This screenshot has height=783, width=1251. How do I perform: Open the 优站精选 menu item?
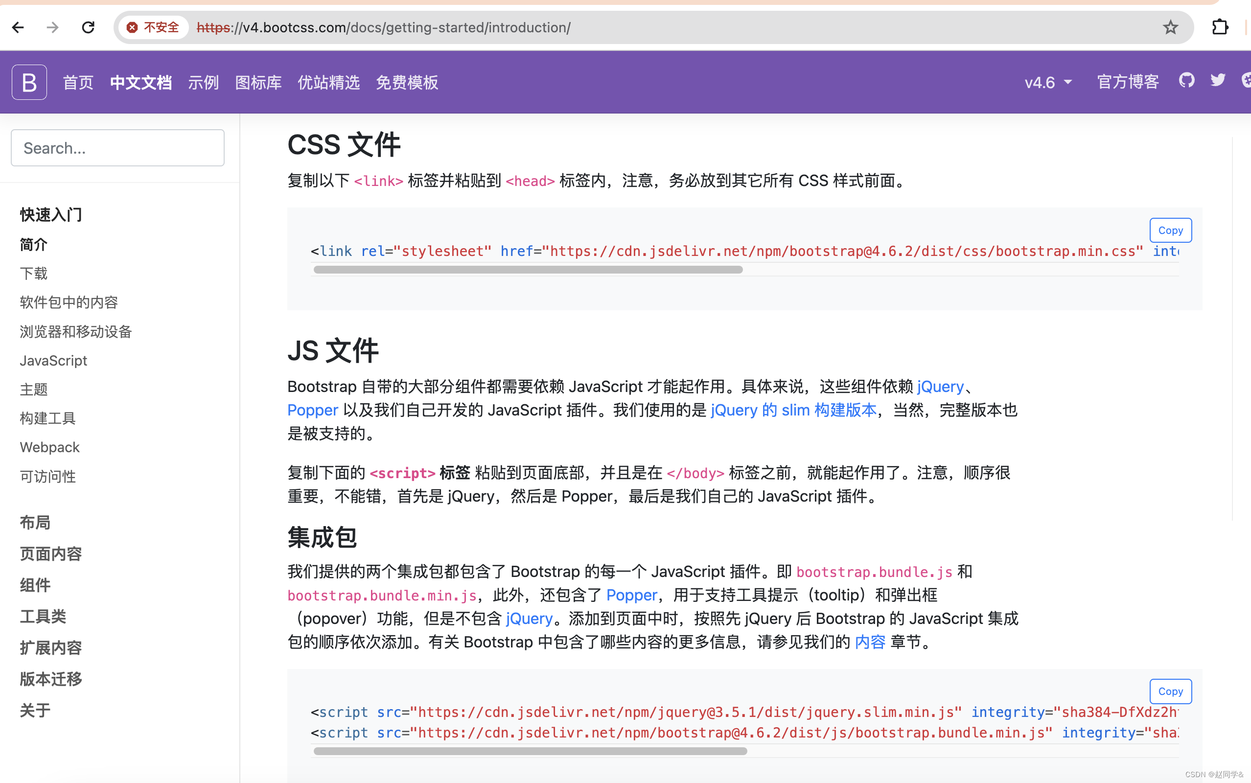point(328,83)
